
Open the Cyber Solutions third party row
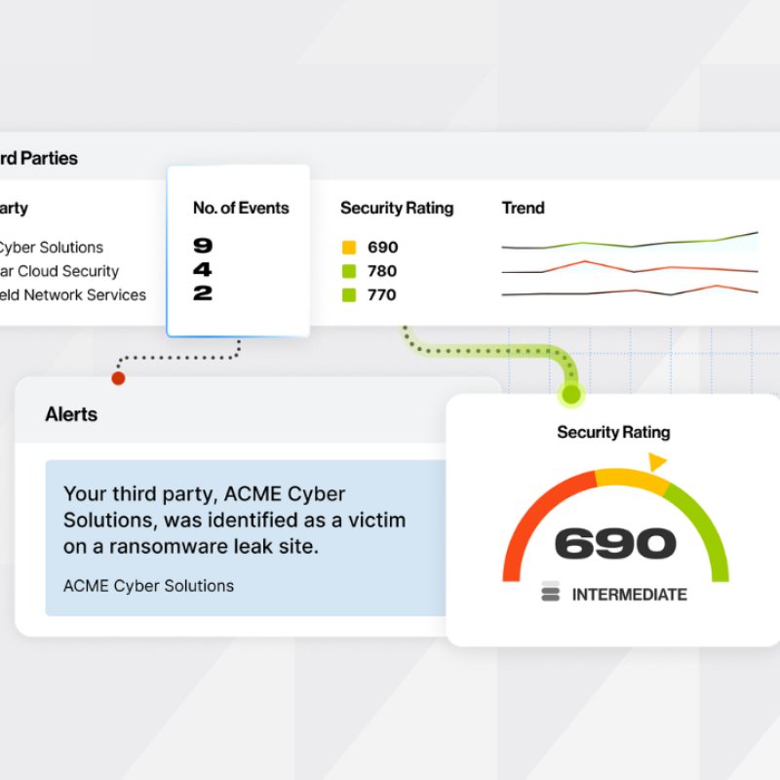[x=51, y=248]
